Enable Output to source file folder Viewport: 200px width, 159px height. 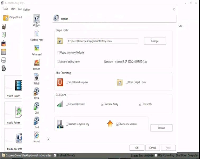pyautogui.click(x=59, y=52)
